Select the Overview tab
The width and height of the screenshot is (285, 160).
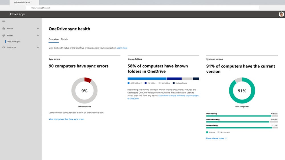point(54,39)
